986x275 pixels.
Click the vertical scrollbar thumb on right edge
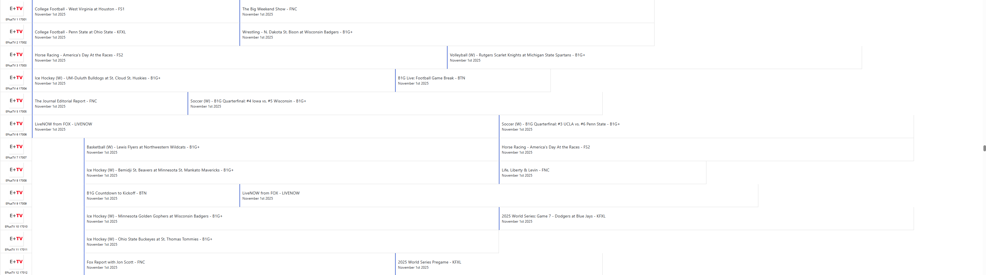984,148
